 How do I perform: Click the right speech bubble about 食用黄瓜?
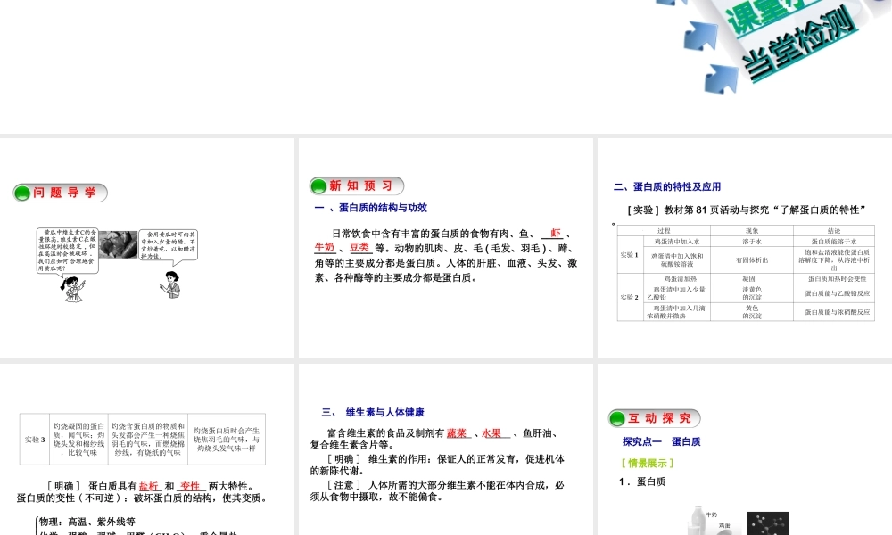(x=169, y=246)
